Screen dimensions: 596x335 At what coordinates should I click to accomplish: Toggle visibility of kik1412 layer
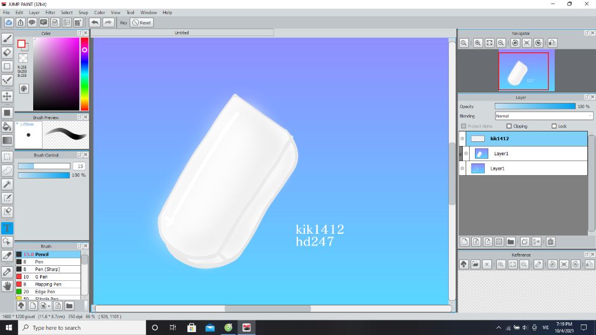click(x=463, y=138)
